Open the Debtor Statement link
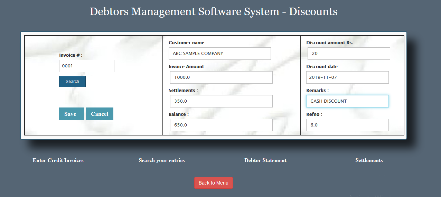441x197 pixels. click(265, 160)
